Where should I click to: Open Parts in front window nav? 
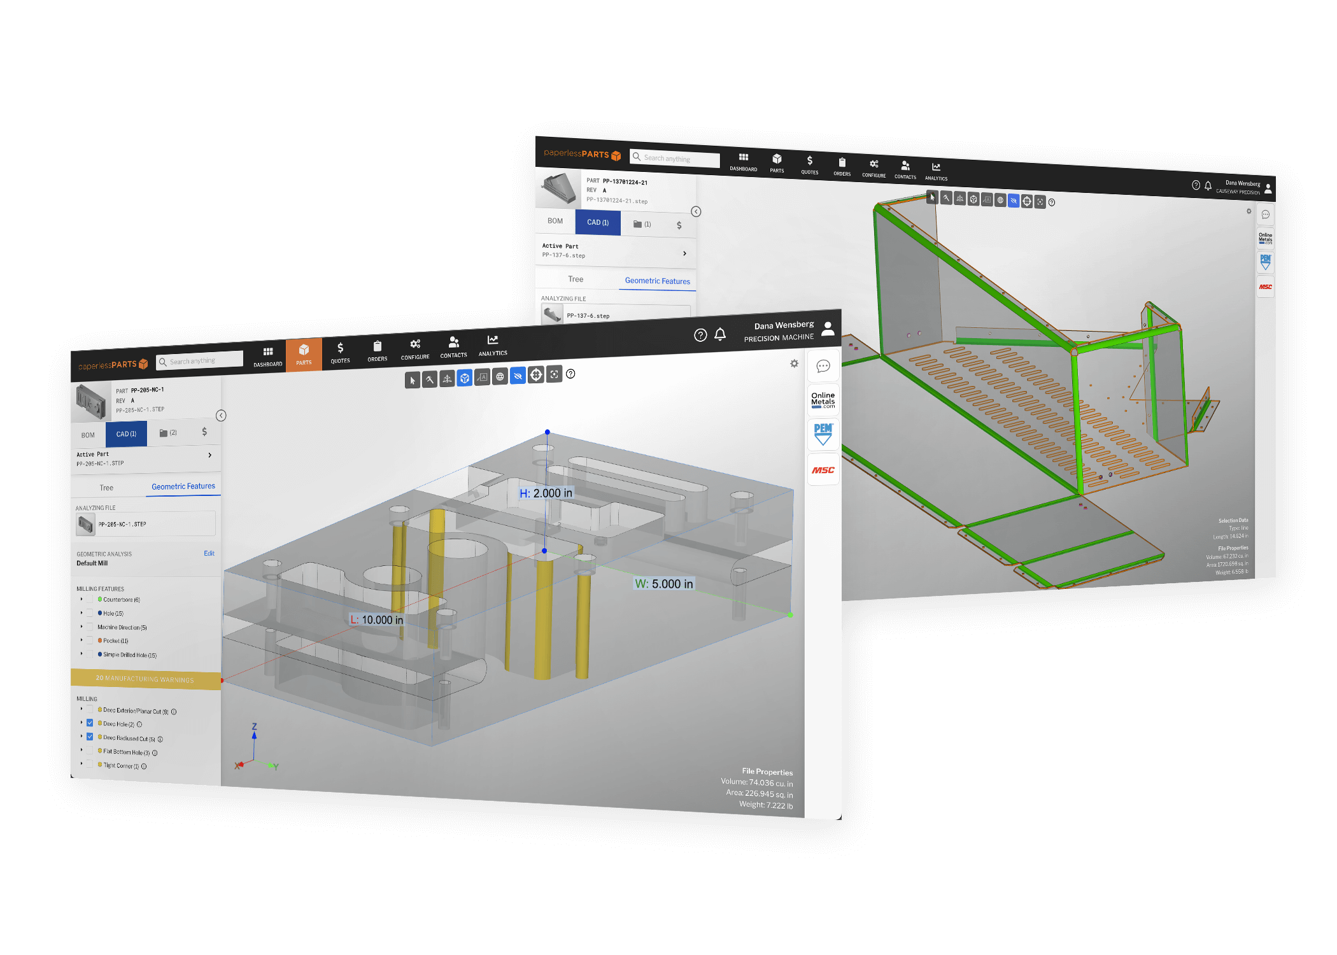(304, 355)
